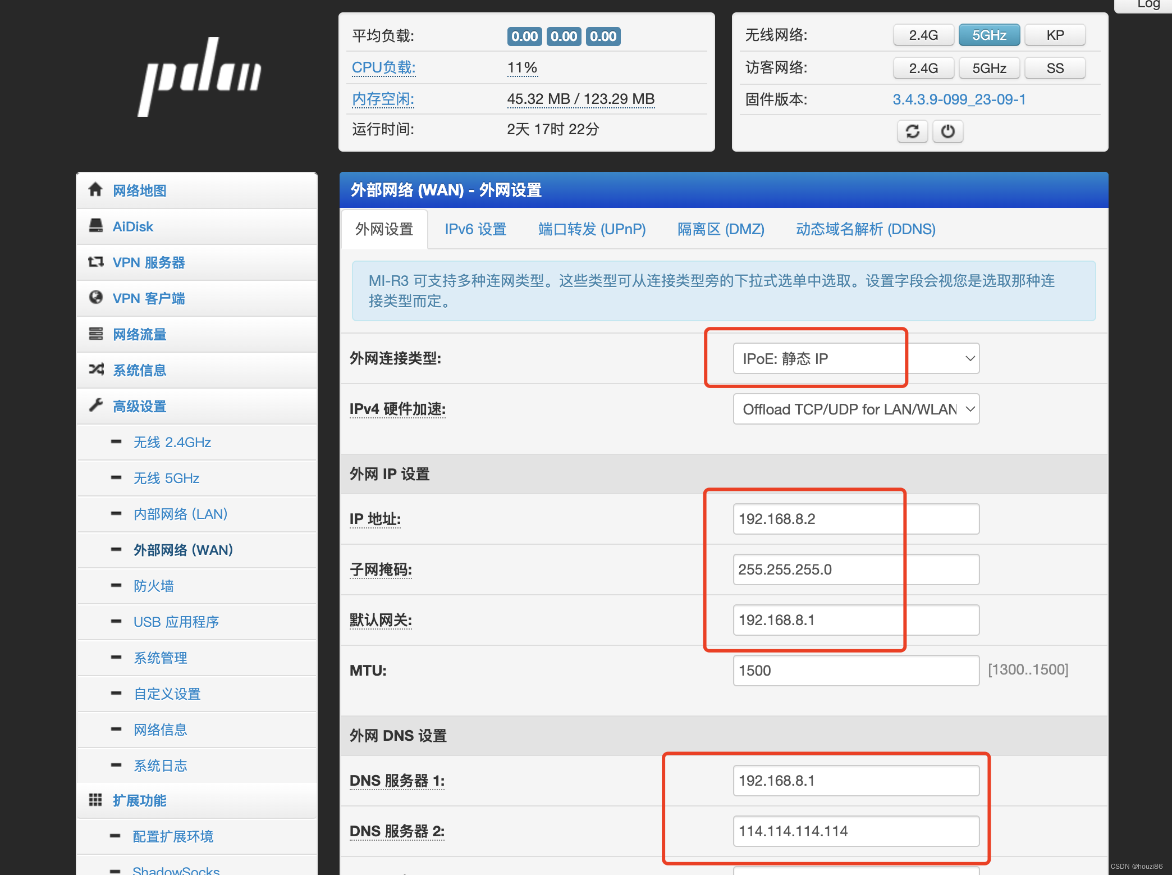
Task: Click the MTU input field
Action: (x=855, y=671)
